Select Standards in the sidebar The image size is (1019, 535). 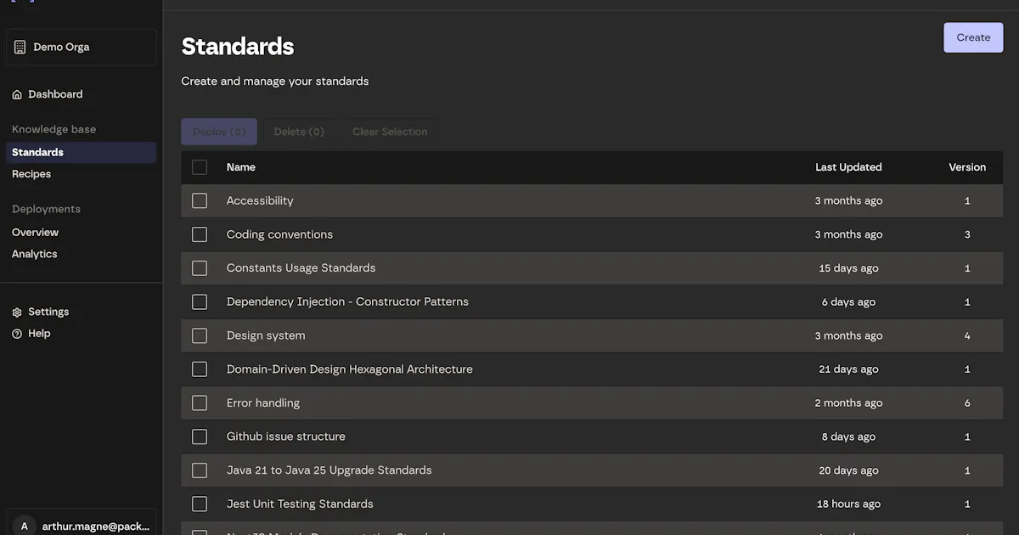[x=82, y=152]
